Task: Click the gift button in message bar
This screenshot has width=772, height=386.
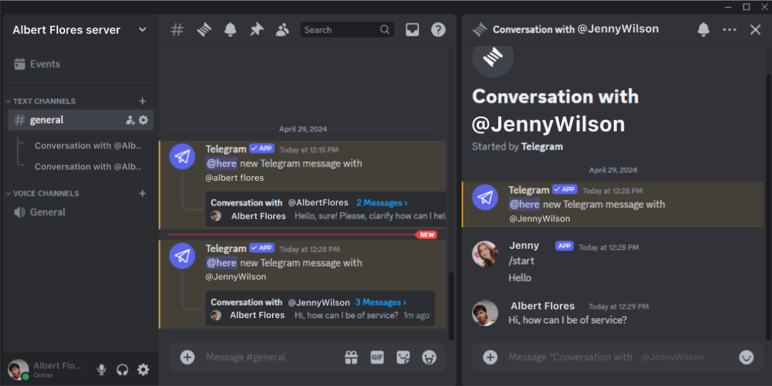Action: pyautogui.click(x=351, y=357)
